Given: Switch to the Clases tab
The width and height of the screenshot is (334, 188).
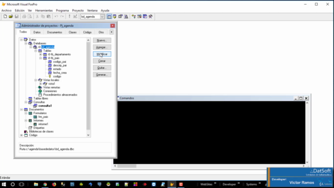Looking at the screenshot, I should [x=73, y=32].
